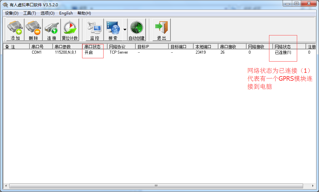The width and height of the screenshot is (319, 192).
Task: Open the 帮助(H) menu
Action: coord(84,13)
